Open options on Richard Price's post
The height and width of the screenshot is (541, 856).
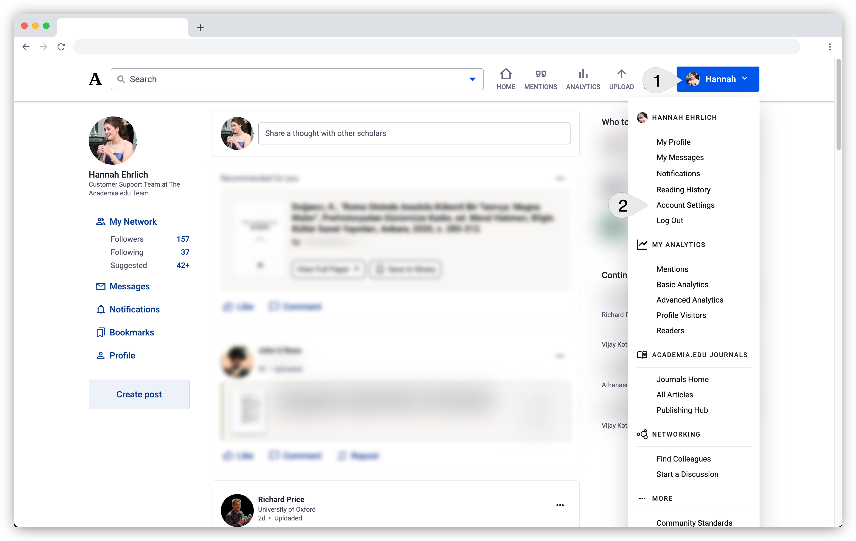560,505
